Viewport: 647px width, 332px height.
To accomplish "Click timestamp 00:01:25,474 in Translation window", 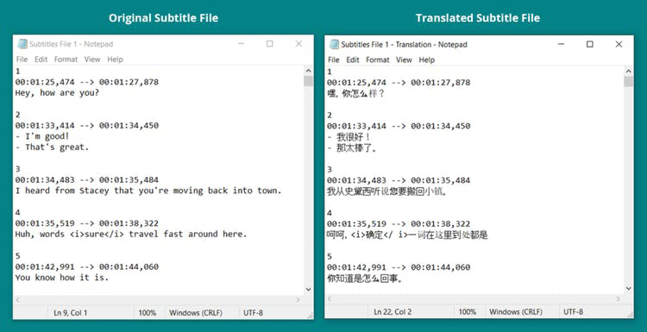I will coord(357,83).
